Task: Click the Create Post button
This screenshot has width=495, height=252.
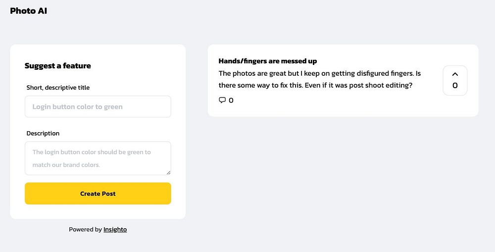Action: coord(98,194)
